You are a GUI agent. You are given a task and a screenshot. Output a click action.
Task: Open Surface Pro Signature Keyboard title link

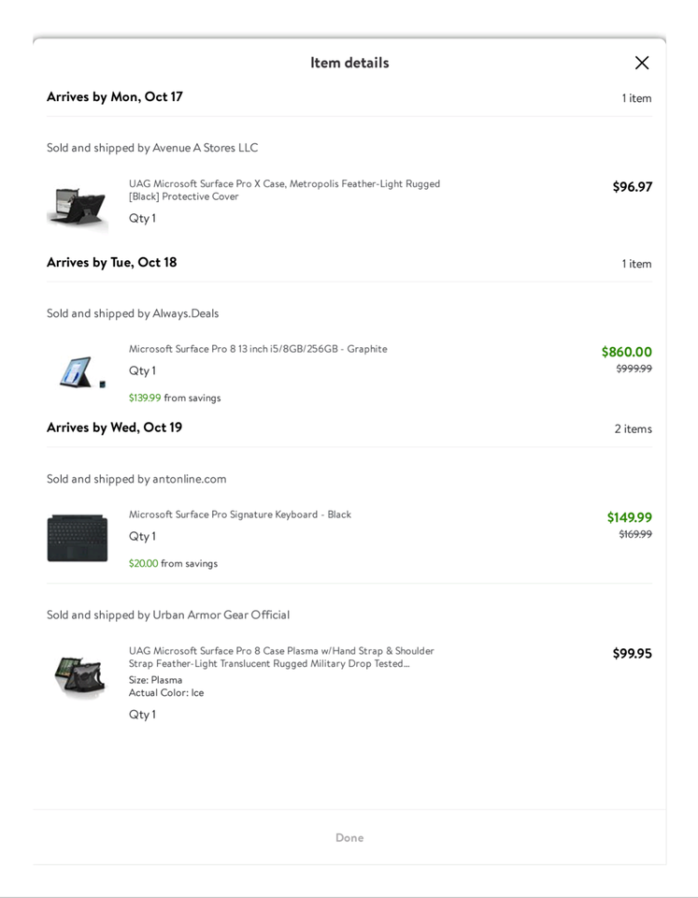click(240, 514)
